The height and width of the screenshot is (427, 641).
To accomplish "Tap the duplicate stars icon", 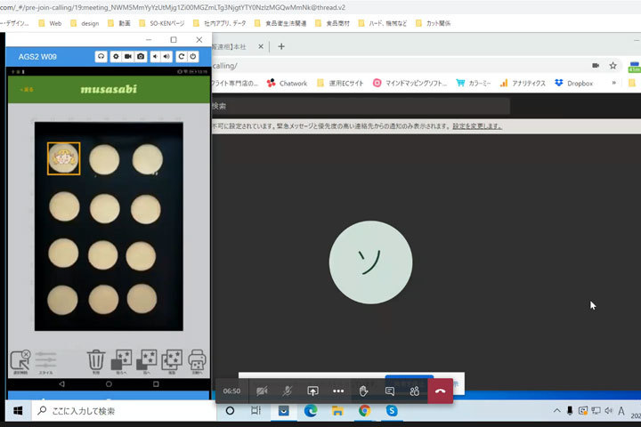I will (x=172, y=361).
